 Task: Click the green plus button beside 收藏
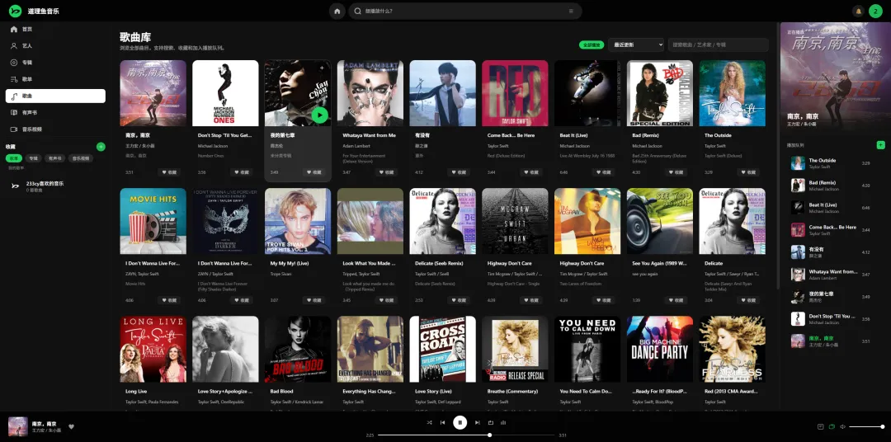coord(101,147)
